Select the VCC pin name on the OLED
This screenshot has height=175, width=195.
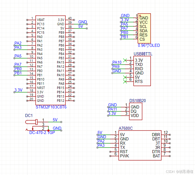click(144, 22)
